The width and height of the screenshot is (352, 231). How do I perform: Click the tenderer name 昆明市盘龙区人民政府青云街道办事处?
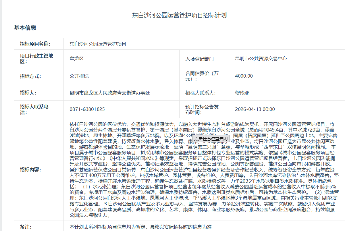click(x=110, y=93)
